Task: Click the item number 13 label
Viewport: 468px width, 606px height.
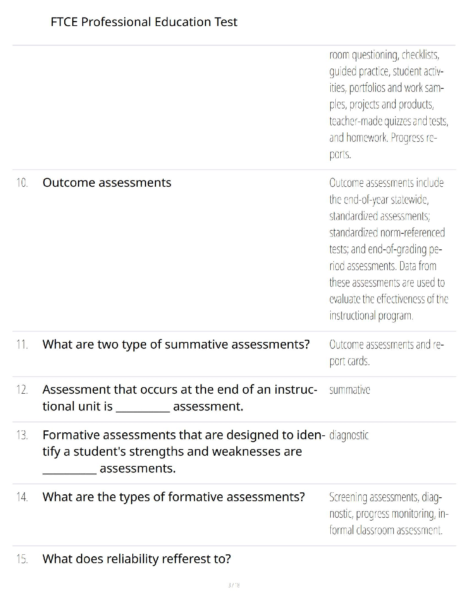Action: point(22,435)
